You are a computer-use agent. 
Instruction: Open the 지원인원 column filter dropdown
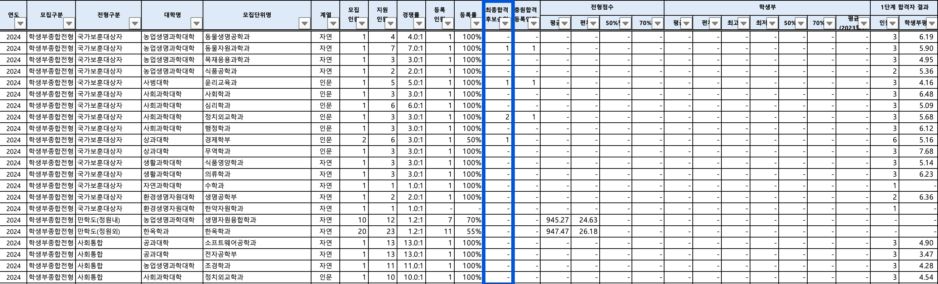point(391,24)
